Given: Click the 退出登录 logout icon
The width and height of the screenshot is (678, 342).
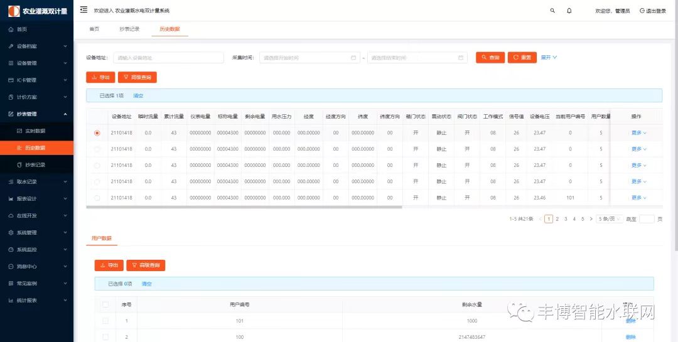Looking at the screenshot, I should click(x=642, y=11).
